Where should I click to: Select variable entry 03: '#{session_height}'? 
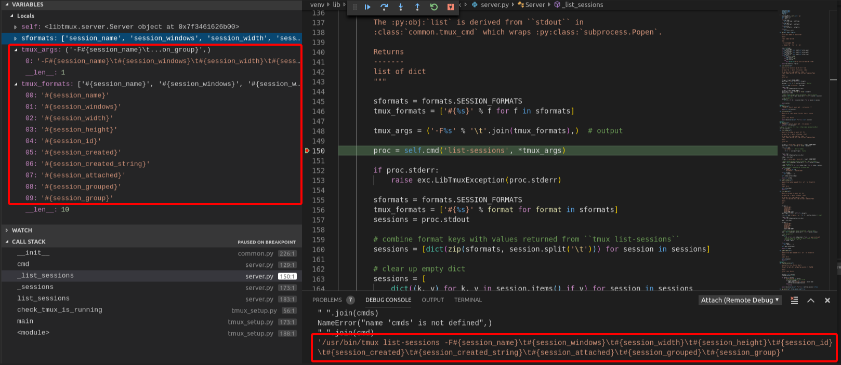(151, 130)
